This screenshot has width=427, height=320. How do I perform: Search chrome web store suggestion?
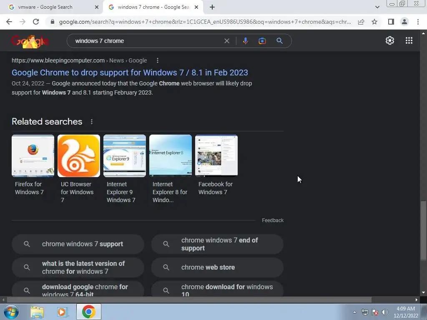tap(217, 267)
